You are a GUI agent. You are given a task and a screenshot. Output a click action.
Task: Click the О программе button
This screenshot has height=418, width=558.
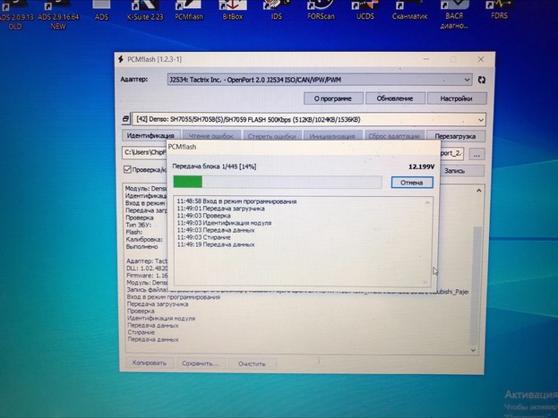(x=333, y=98)
